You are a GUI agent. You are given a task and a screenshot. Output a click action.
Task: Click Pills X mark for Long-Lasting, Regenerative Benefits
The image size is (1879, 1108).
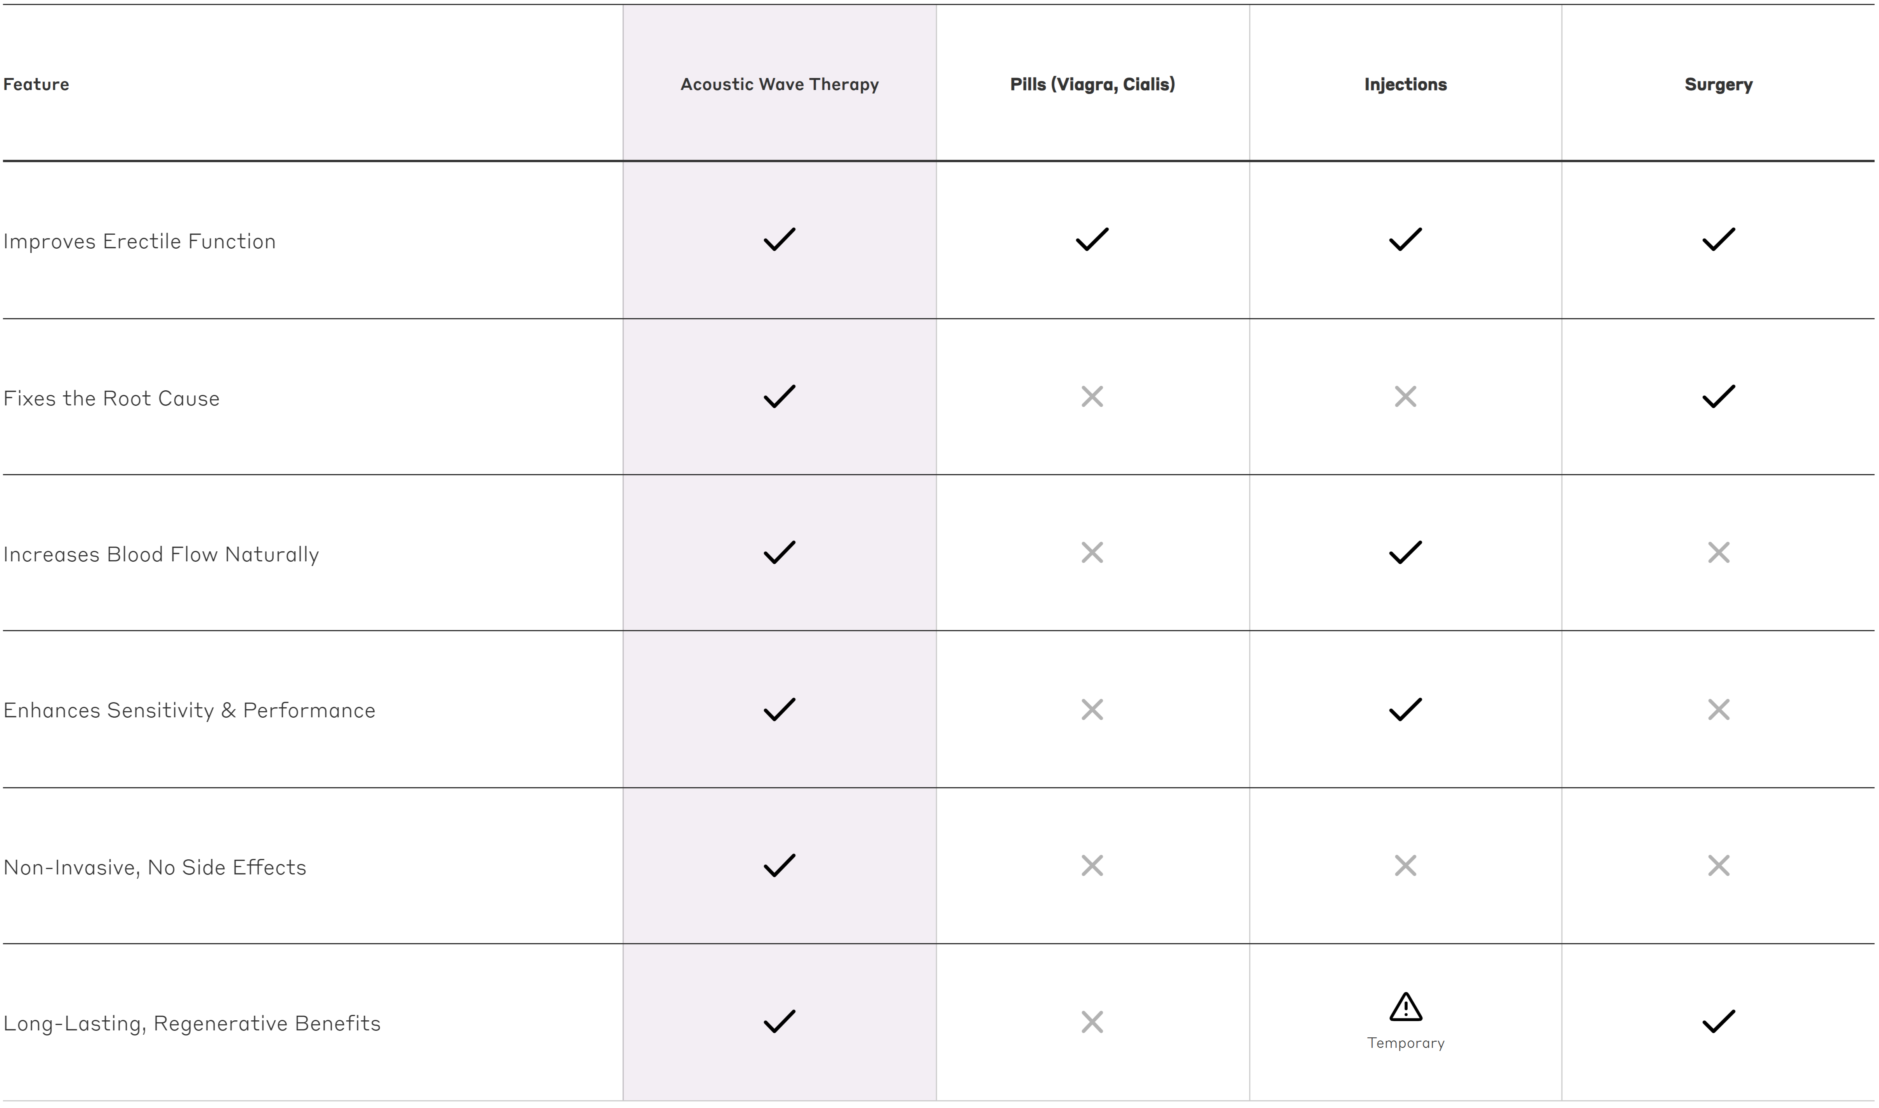[x=1092, y=1022]
